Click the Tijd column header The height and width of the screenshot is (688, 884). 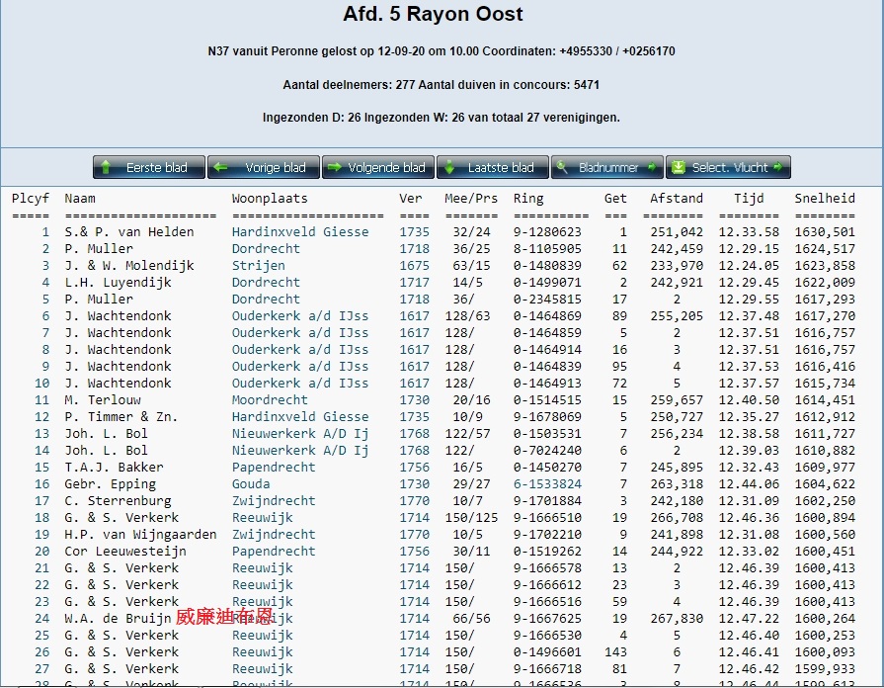click(x=749, y=199)
